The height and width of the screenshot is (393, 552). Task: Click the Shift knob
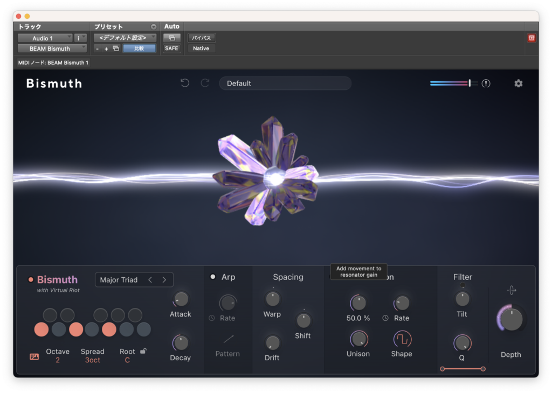coord(303,320)
